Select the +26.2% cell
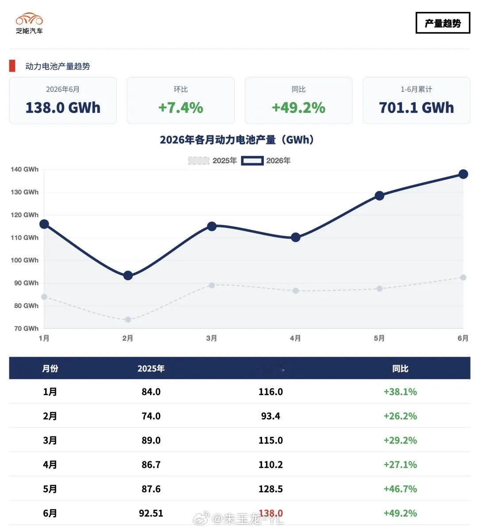The height and width of the screenshot is (530, 478). [400, 416]
